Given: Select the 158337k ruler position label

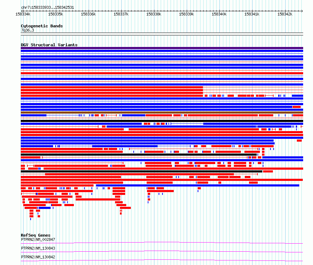Looking at the screenshot, I should tap(121, 14).
